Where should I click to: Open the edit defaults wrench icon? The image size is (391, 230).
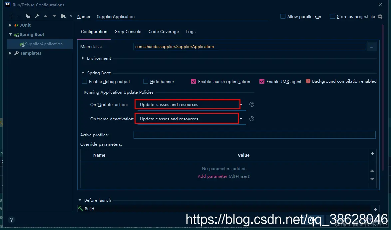[x=37, y=16]
